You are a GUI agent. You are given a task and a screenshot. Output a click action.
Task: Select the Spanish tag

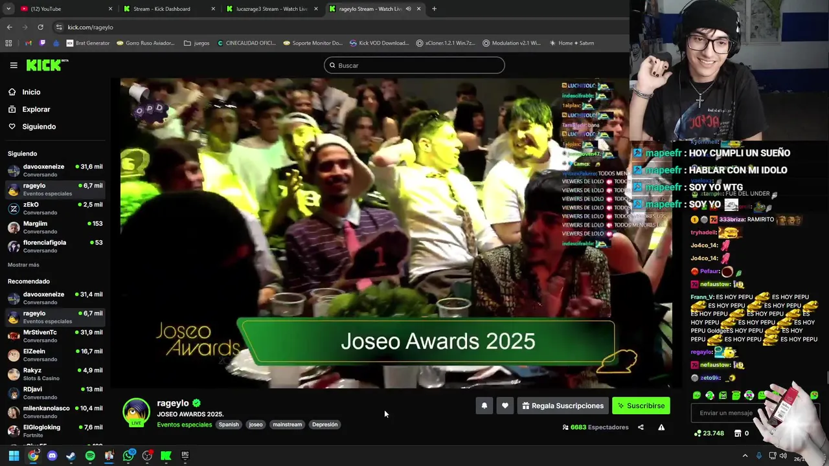point(229,425)
